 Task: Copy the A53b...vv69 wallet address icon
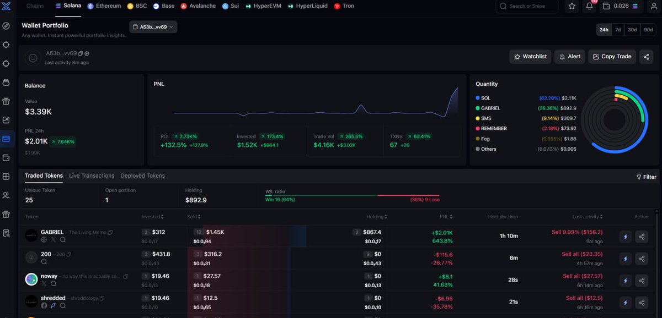coord(81,53)
